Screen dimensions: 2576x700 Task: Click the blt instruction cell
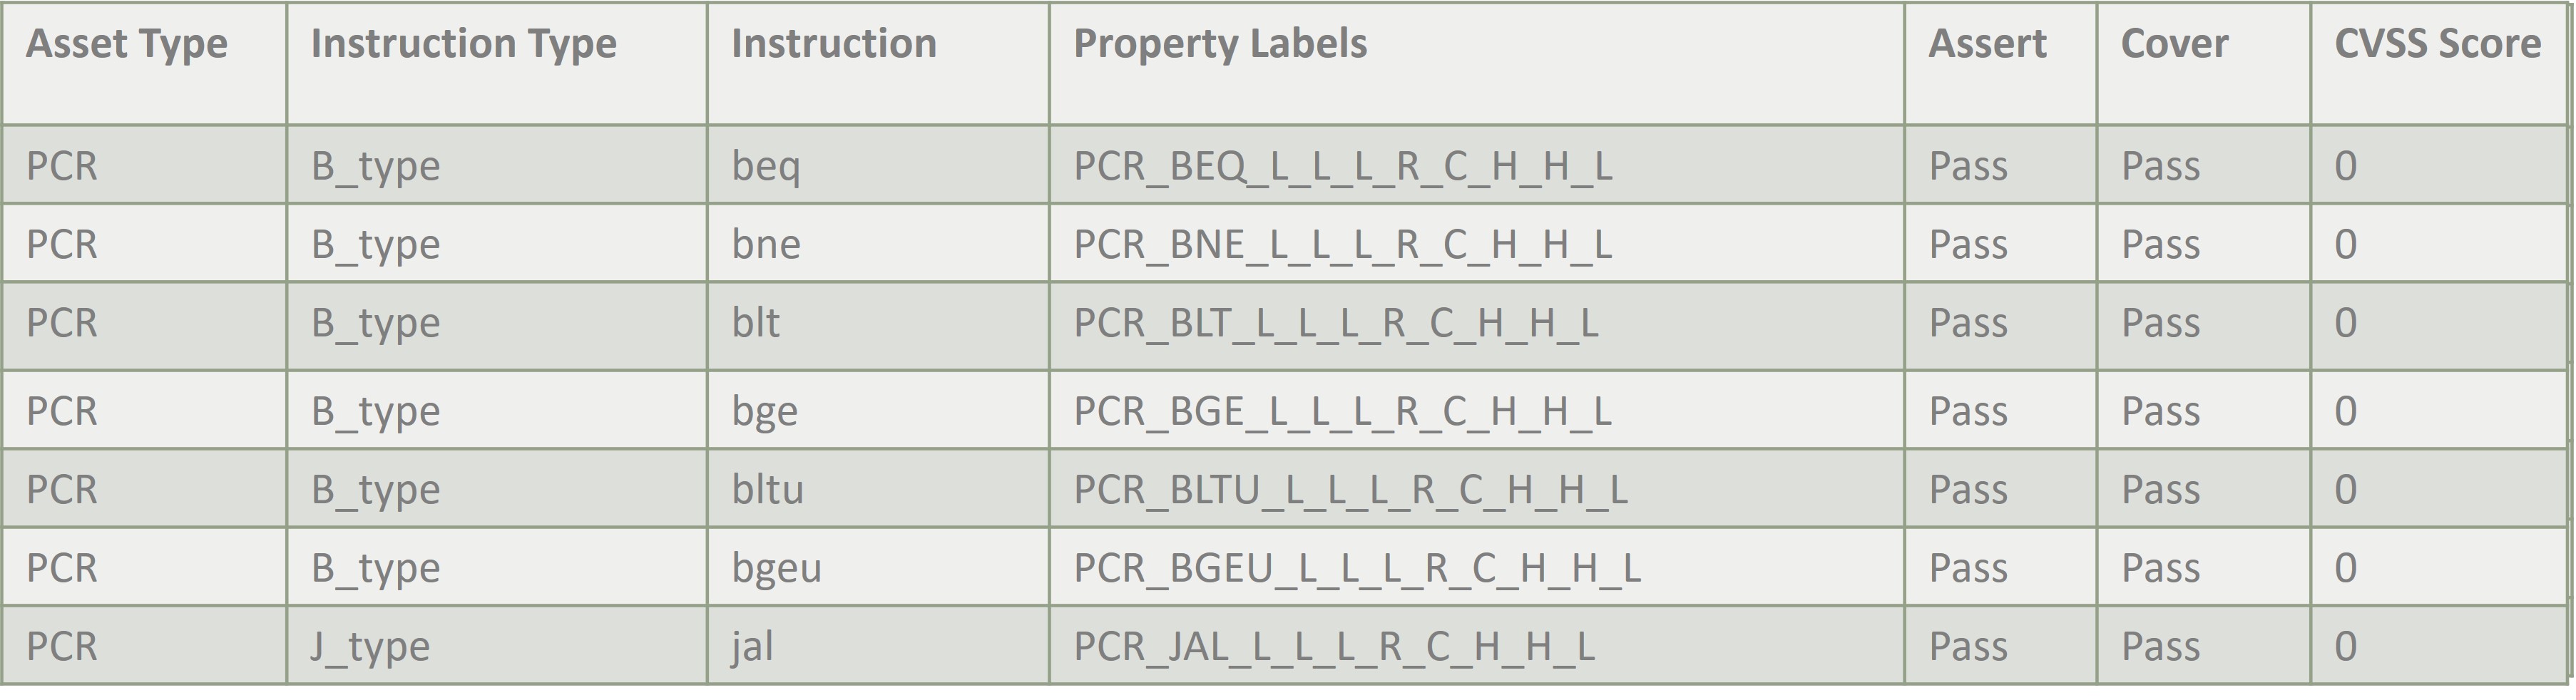pyautogui.click(x=756, y=323)
